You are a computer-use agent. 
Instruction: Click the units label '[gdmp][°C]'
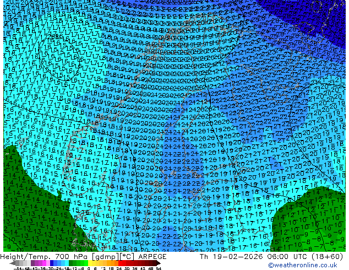(x=113, y=257)
